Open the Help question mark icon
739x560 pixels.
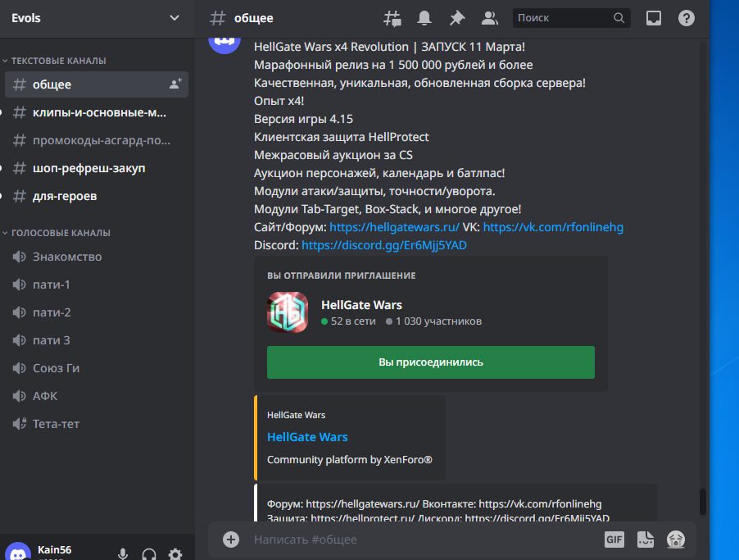point(687,18)
